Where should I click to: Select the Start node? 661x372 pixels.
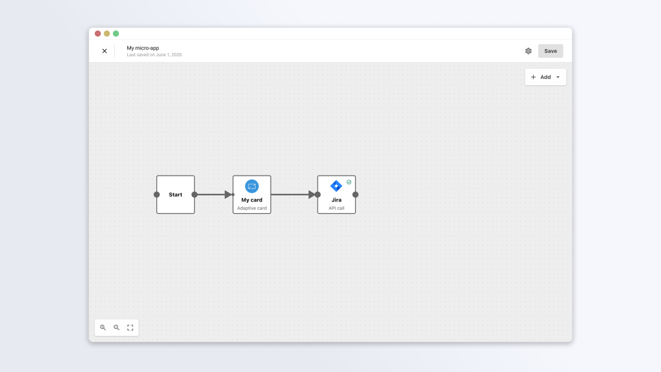[x=176, y=194]
